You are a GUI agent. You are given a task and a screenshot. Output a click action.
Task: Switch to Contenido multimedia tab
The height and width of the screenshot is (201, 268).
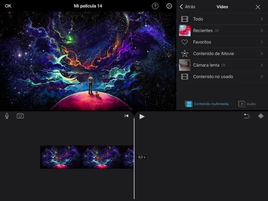[x=206, y=104]
